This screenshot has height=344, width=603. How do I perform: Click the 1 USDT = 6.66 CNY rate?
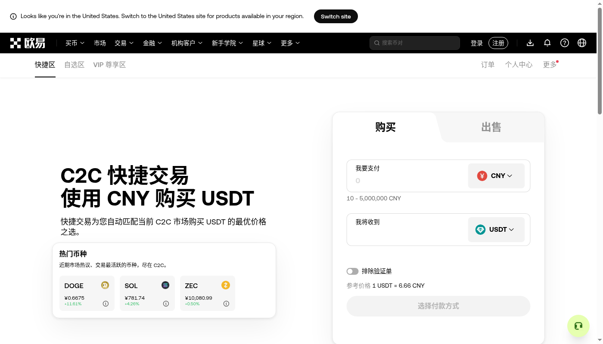coord(398,286)
